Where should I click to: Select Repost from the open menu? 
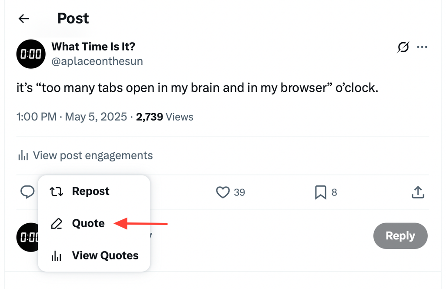90,191
